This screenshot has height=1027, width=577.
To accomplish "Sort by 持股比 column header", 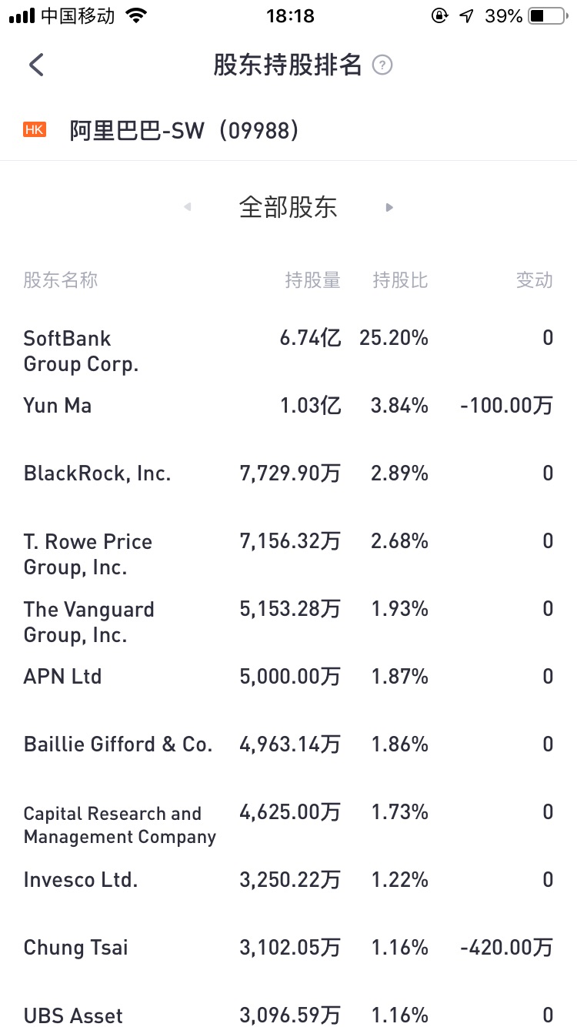I will click(400, 280).
